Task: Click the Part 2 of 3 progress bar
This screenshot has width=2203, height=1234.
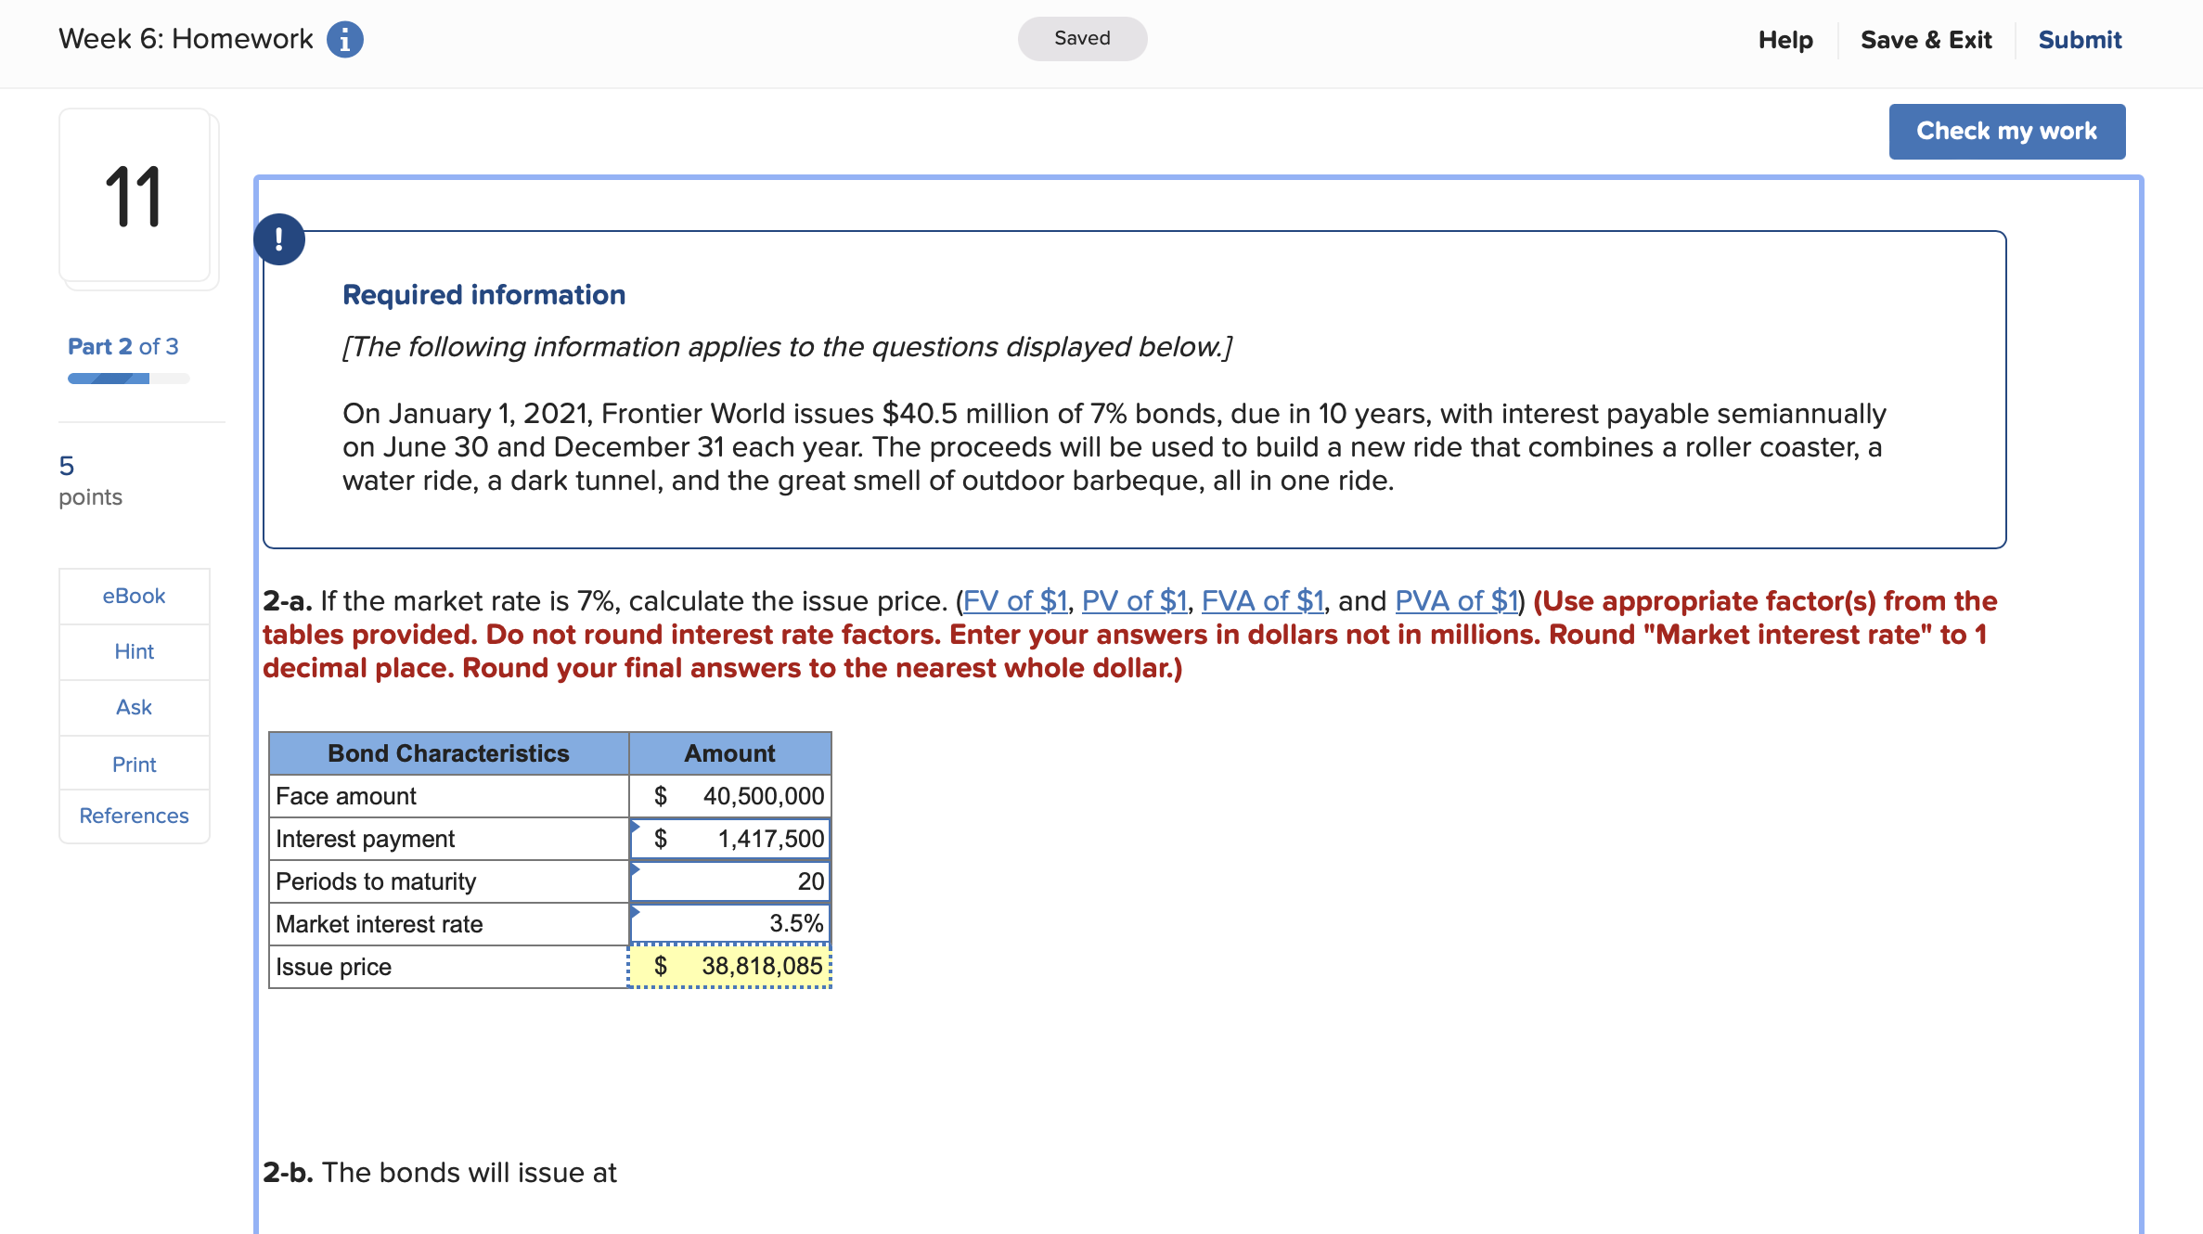Action: [127, 378]
